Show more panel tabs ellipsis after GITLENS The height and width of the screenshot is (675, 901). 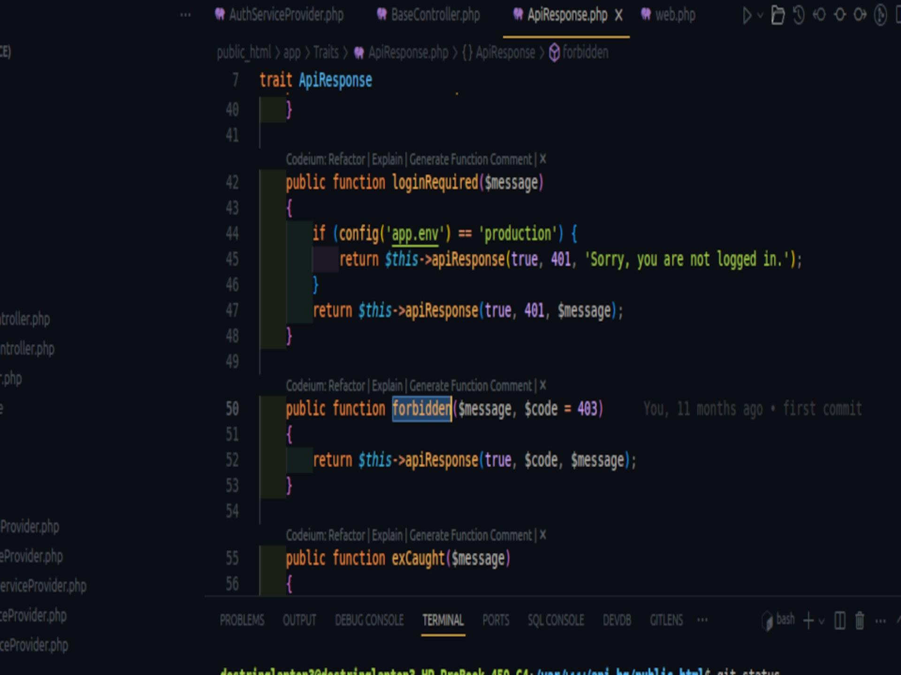[702, 620]
